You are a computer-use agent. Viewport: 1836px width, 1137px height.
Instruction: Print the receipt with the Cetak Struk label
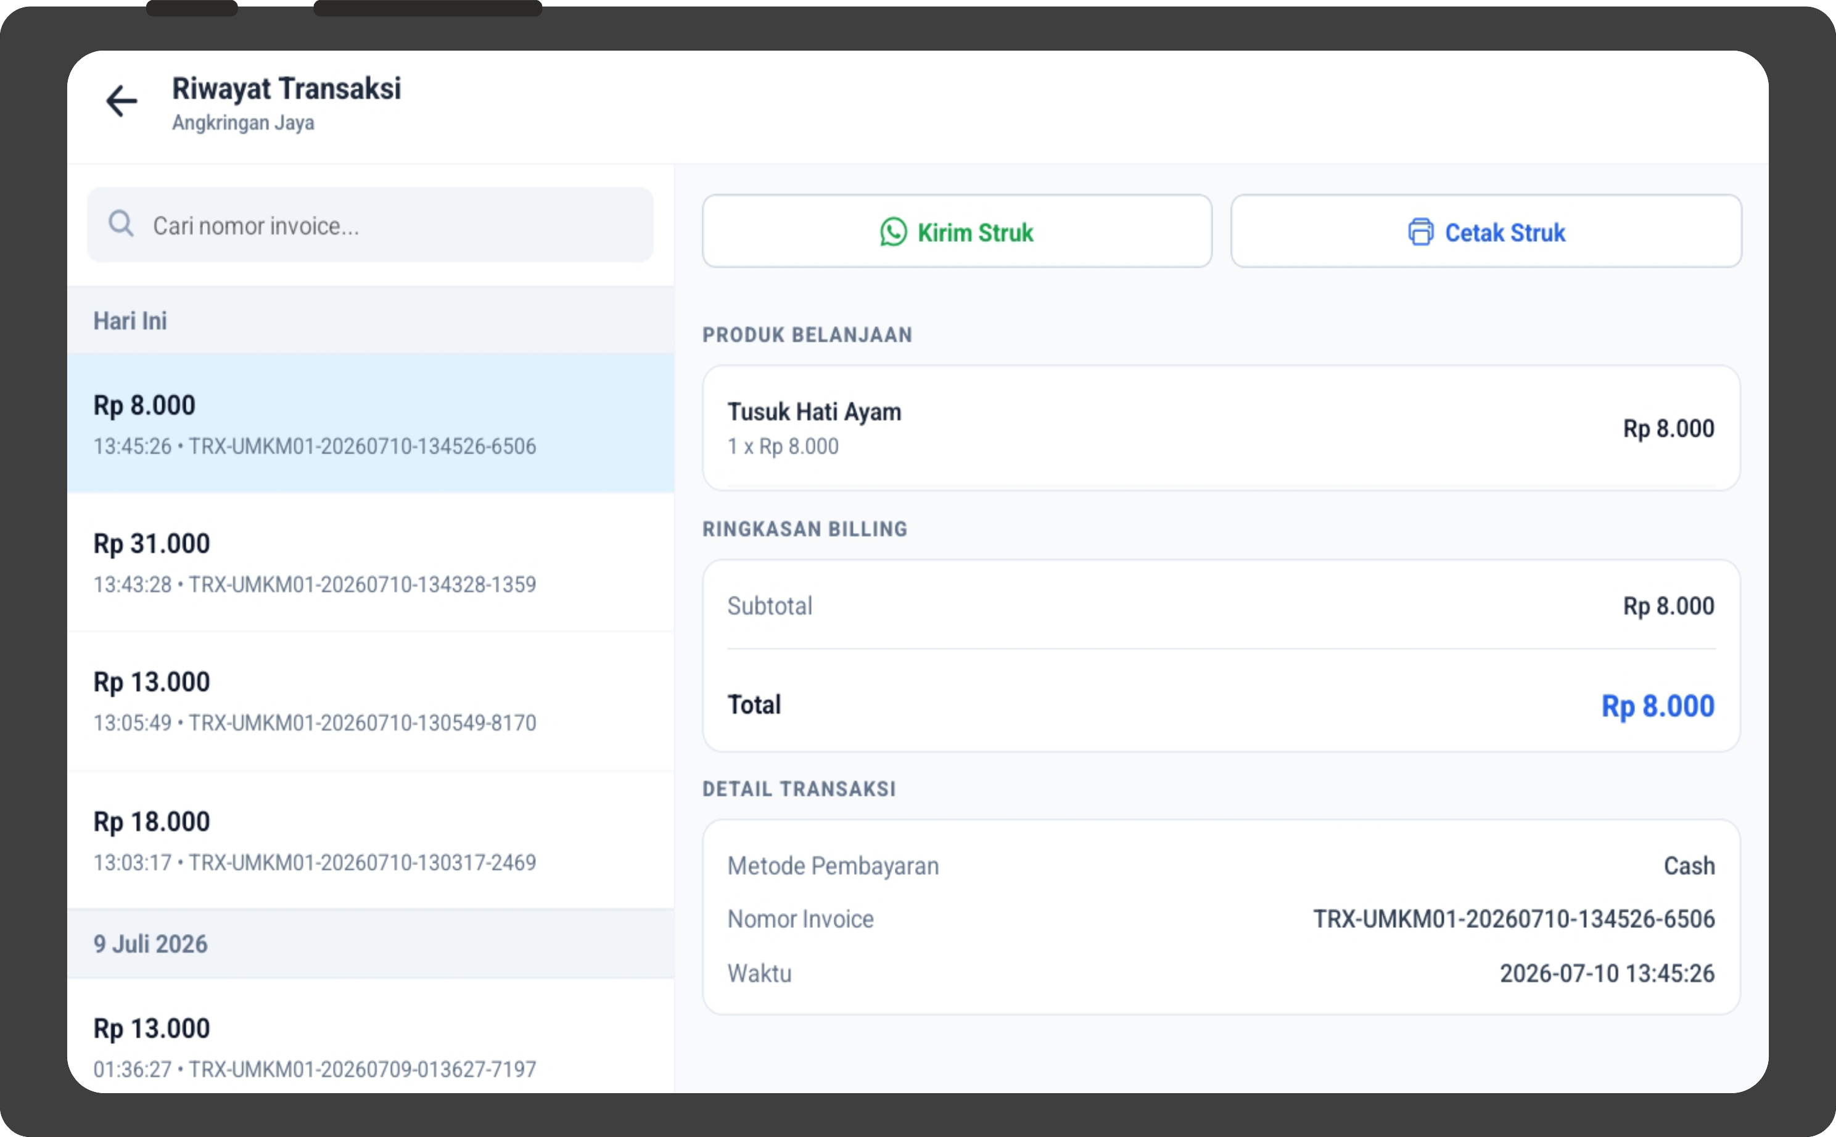[1505, 233]
